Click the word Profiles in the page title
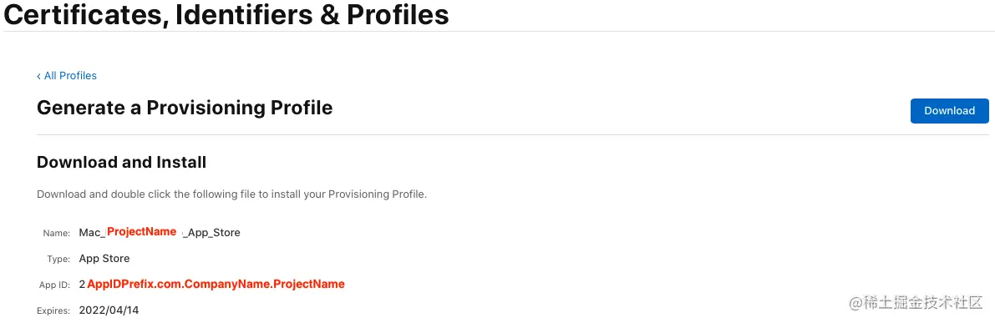Screen dimensions: 995x323 coord(398,15)
